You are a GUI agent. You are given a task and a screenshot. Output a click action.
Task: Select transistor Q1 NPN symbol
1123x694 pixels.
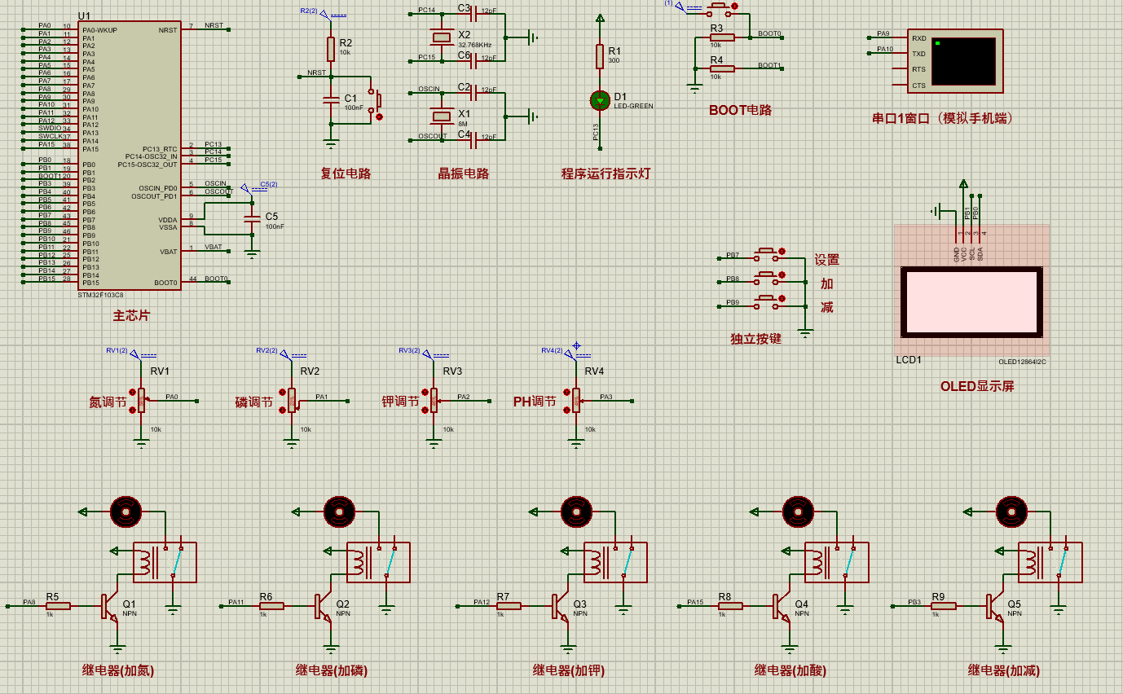(x=110, y=606)
